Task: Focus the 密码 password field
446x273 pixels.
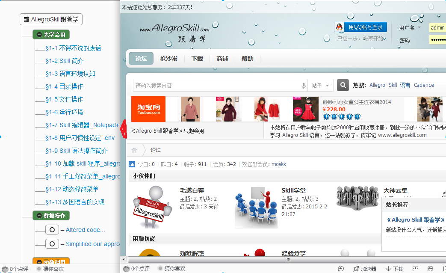Action: pos(437,39)
